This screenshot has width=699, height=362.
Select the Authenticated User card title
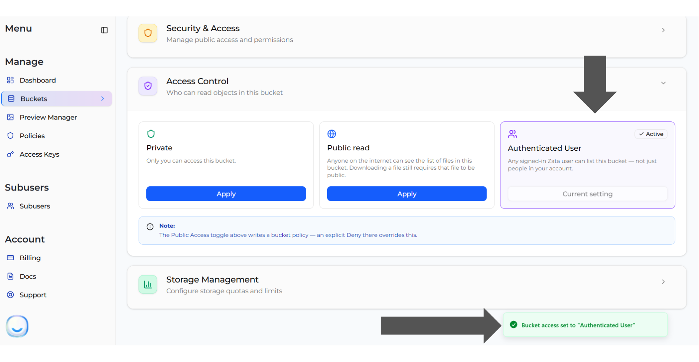point(544,148)
